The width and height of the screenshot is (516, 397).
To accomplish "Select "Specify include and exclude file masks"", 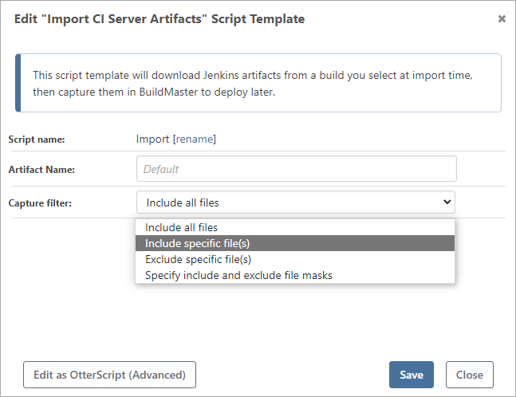I will point(238,275).
